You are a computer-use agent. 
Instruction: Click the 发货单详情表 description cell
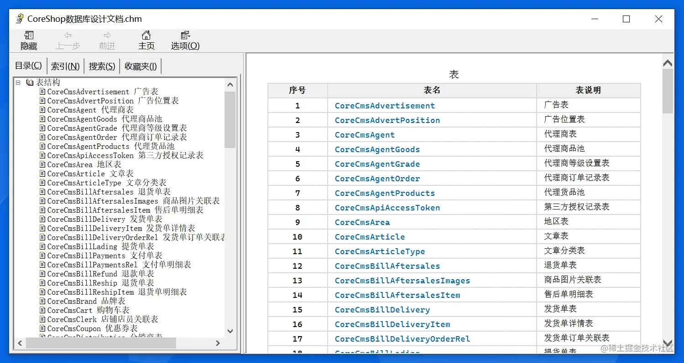(x=589, y=324)
